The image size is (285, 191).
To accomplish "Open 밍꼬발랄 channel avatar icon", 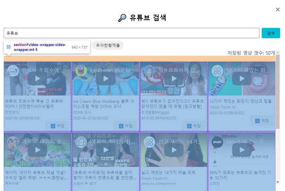I will tap(149, 71).
